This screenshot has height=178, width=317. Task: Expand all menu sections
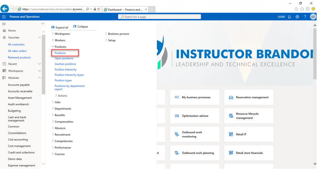point(60,27)
